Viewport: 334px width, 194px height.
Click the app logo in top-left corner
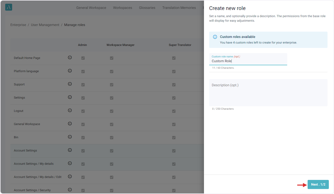pyautogui.click(x=9, y=8)
